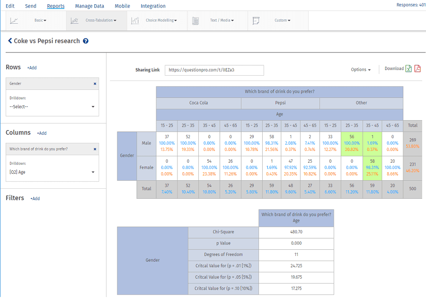Open the Custom reports dropdown
This screenshot has width=426, height=299.
click(282, 20)
